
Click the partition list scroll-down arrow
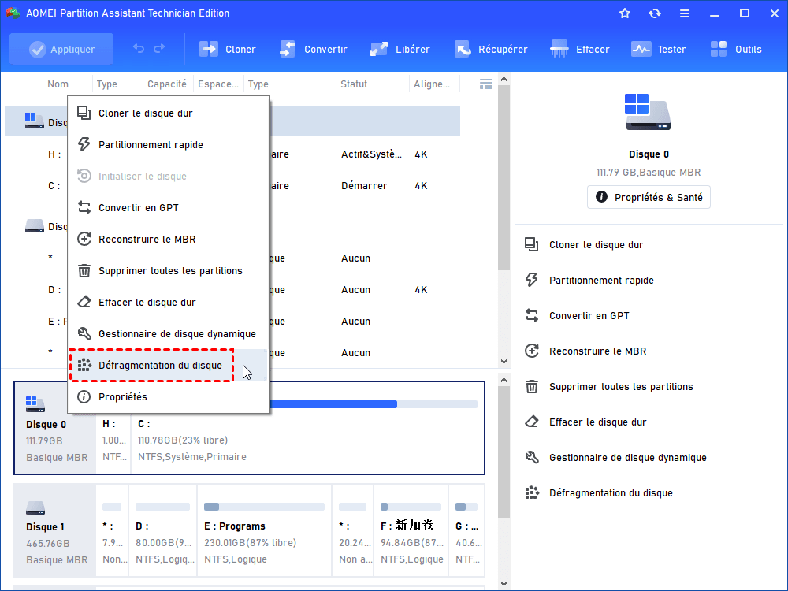coord(504,362)
